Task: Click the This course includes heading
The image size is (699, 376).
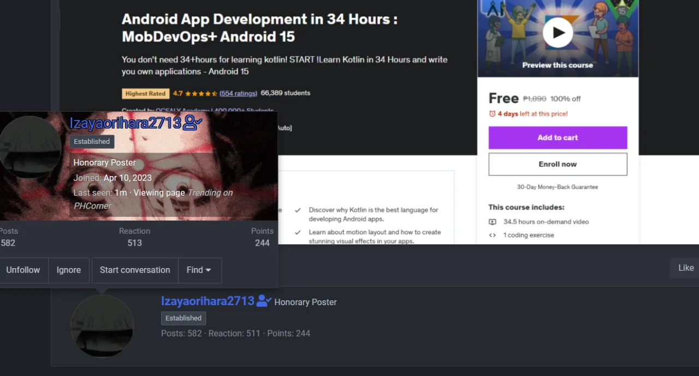Action: click(526, 207)
